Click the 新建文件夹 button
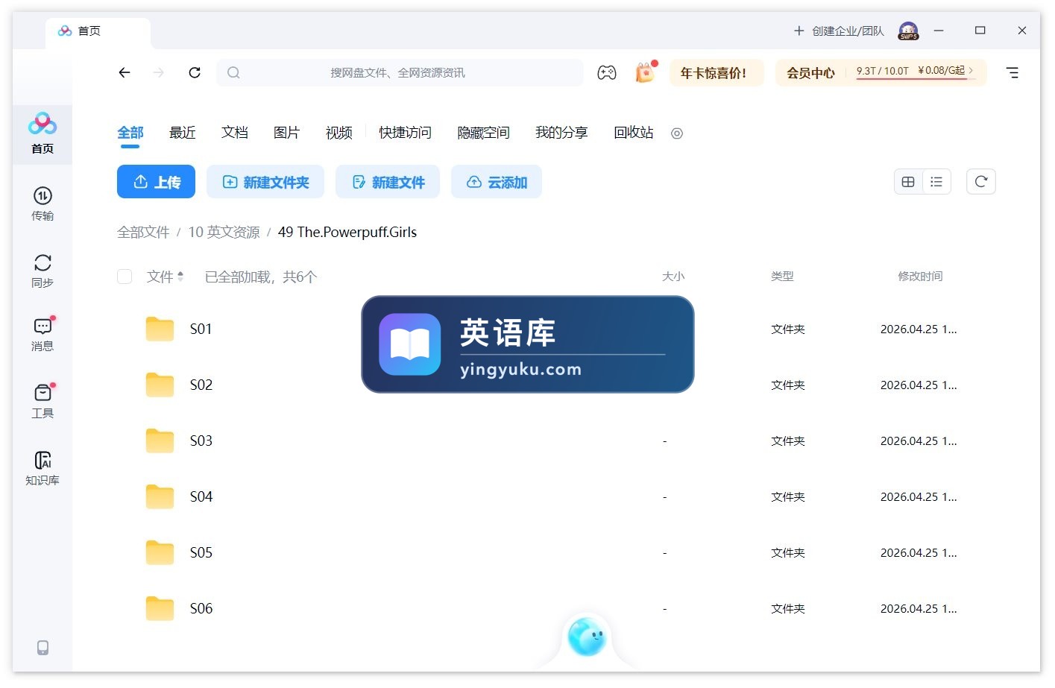This screenshot has width=1055, height=688. 265,182
